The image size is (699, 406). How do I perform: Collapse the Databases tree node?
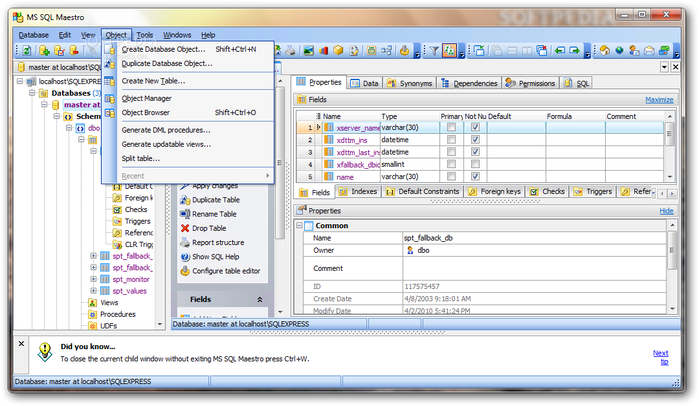pyautogui.click(x=32, y=92)
